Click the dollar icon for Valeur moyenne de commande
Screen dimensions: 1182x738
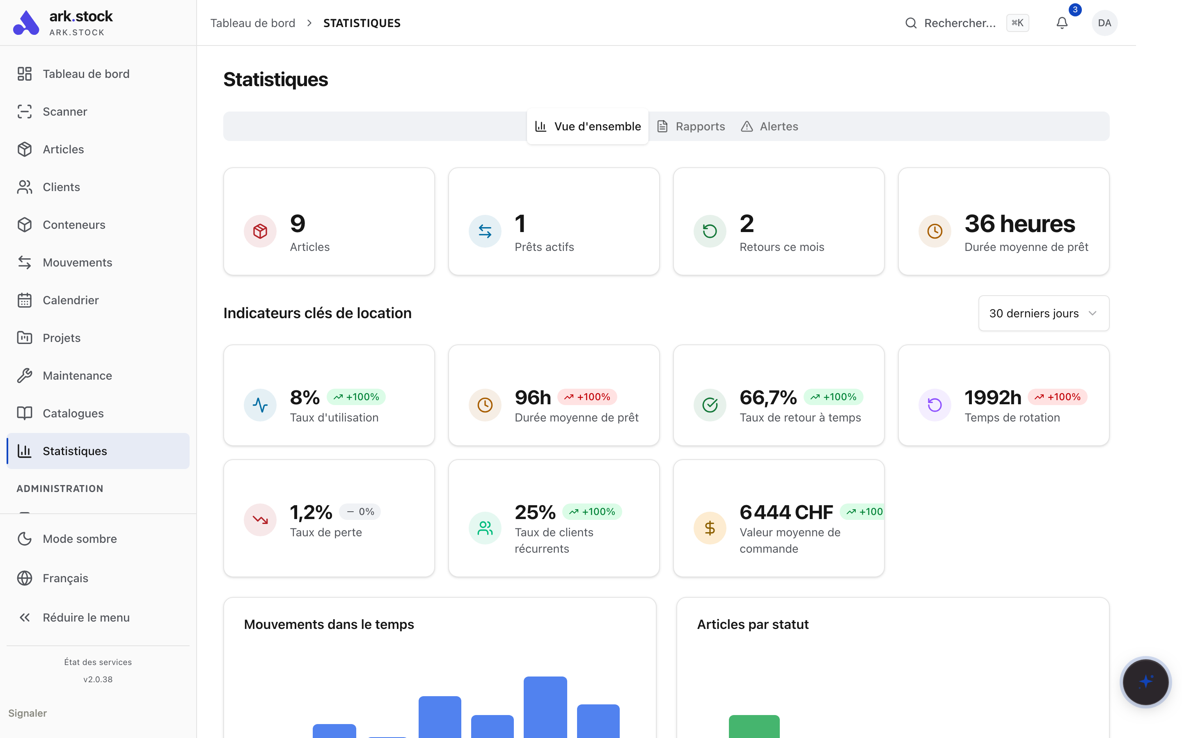point(710,528)
